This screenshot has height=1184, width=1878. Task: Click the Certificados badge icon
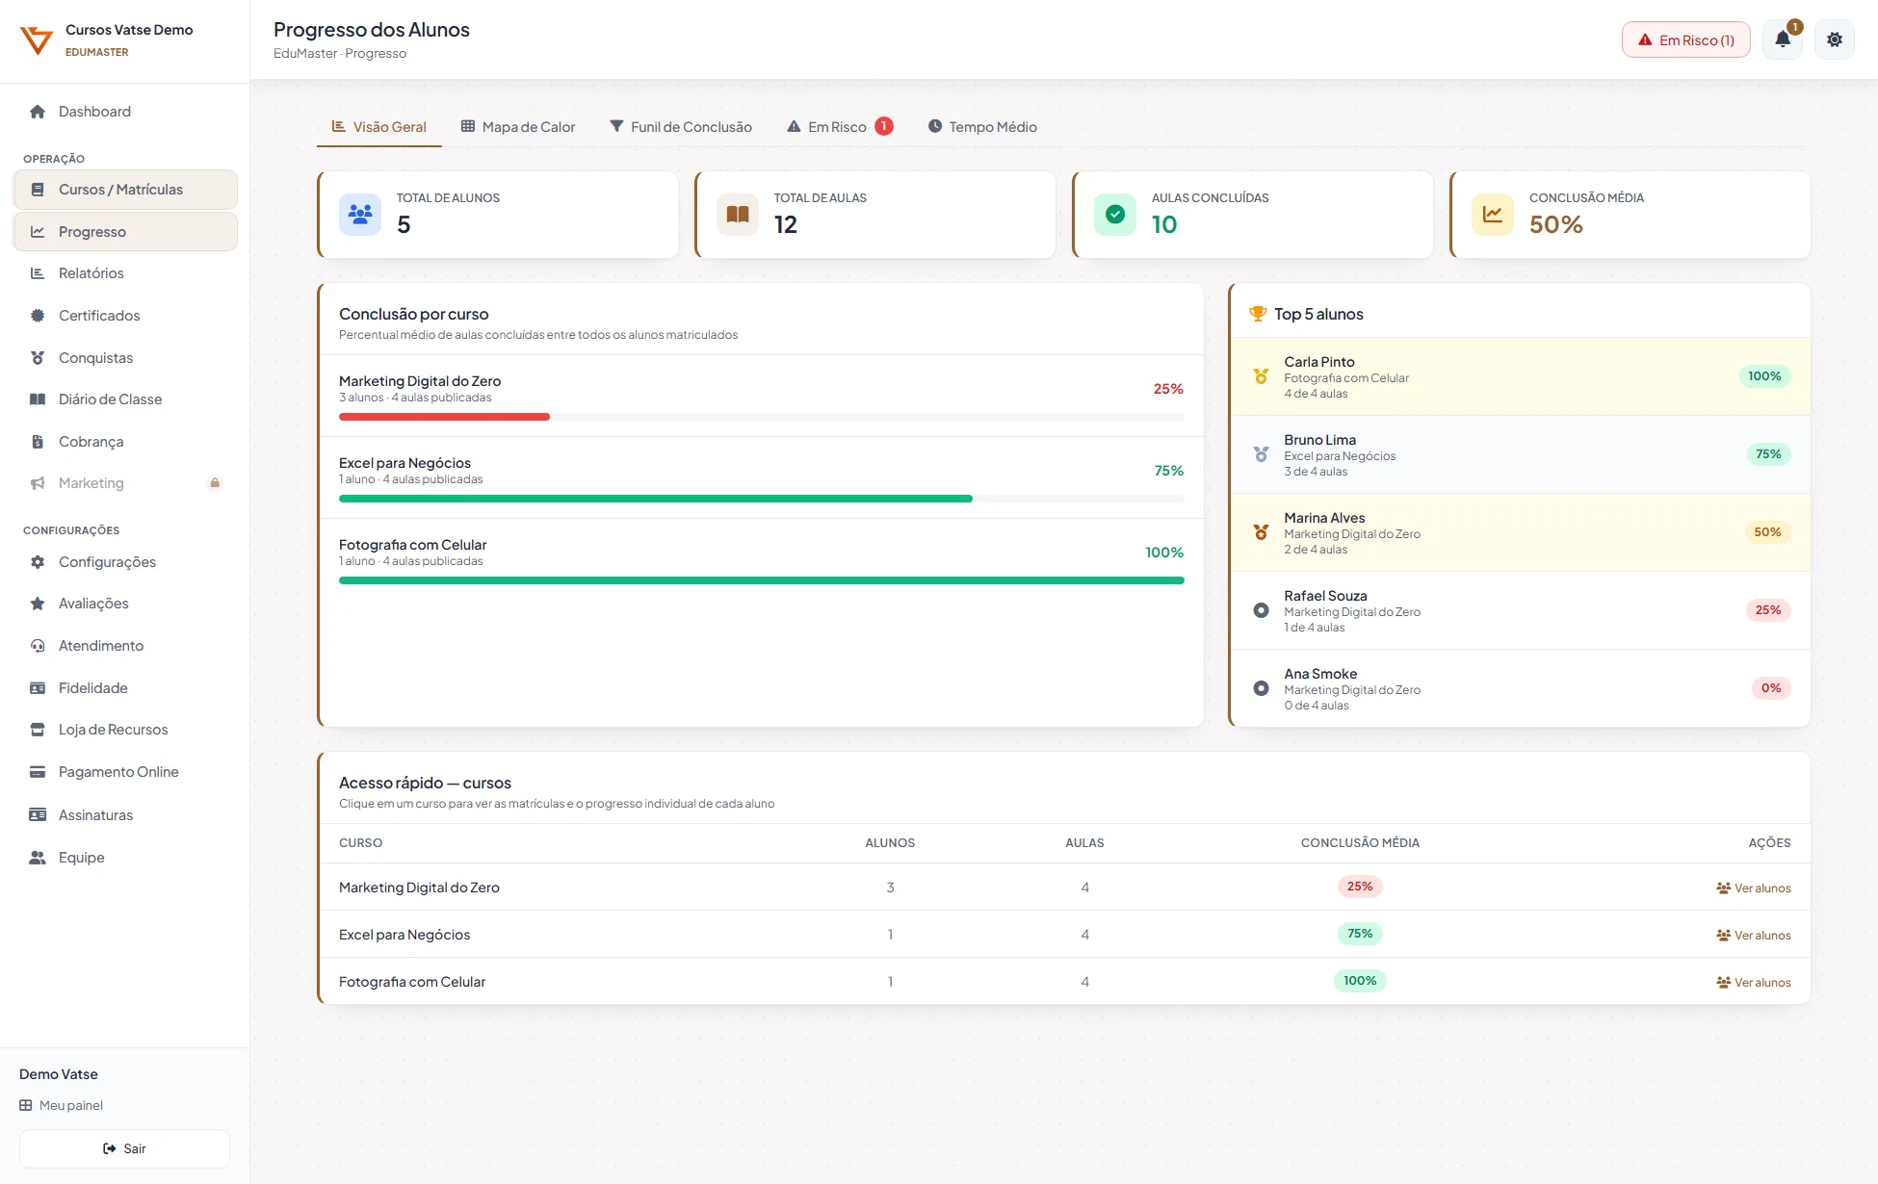pyautogui.click(x=38, y=316)
